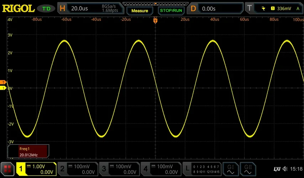304x178 pixels.
Task: Click the -3V vertical axis label
Action: coord(10,142)
